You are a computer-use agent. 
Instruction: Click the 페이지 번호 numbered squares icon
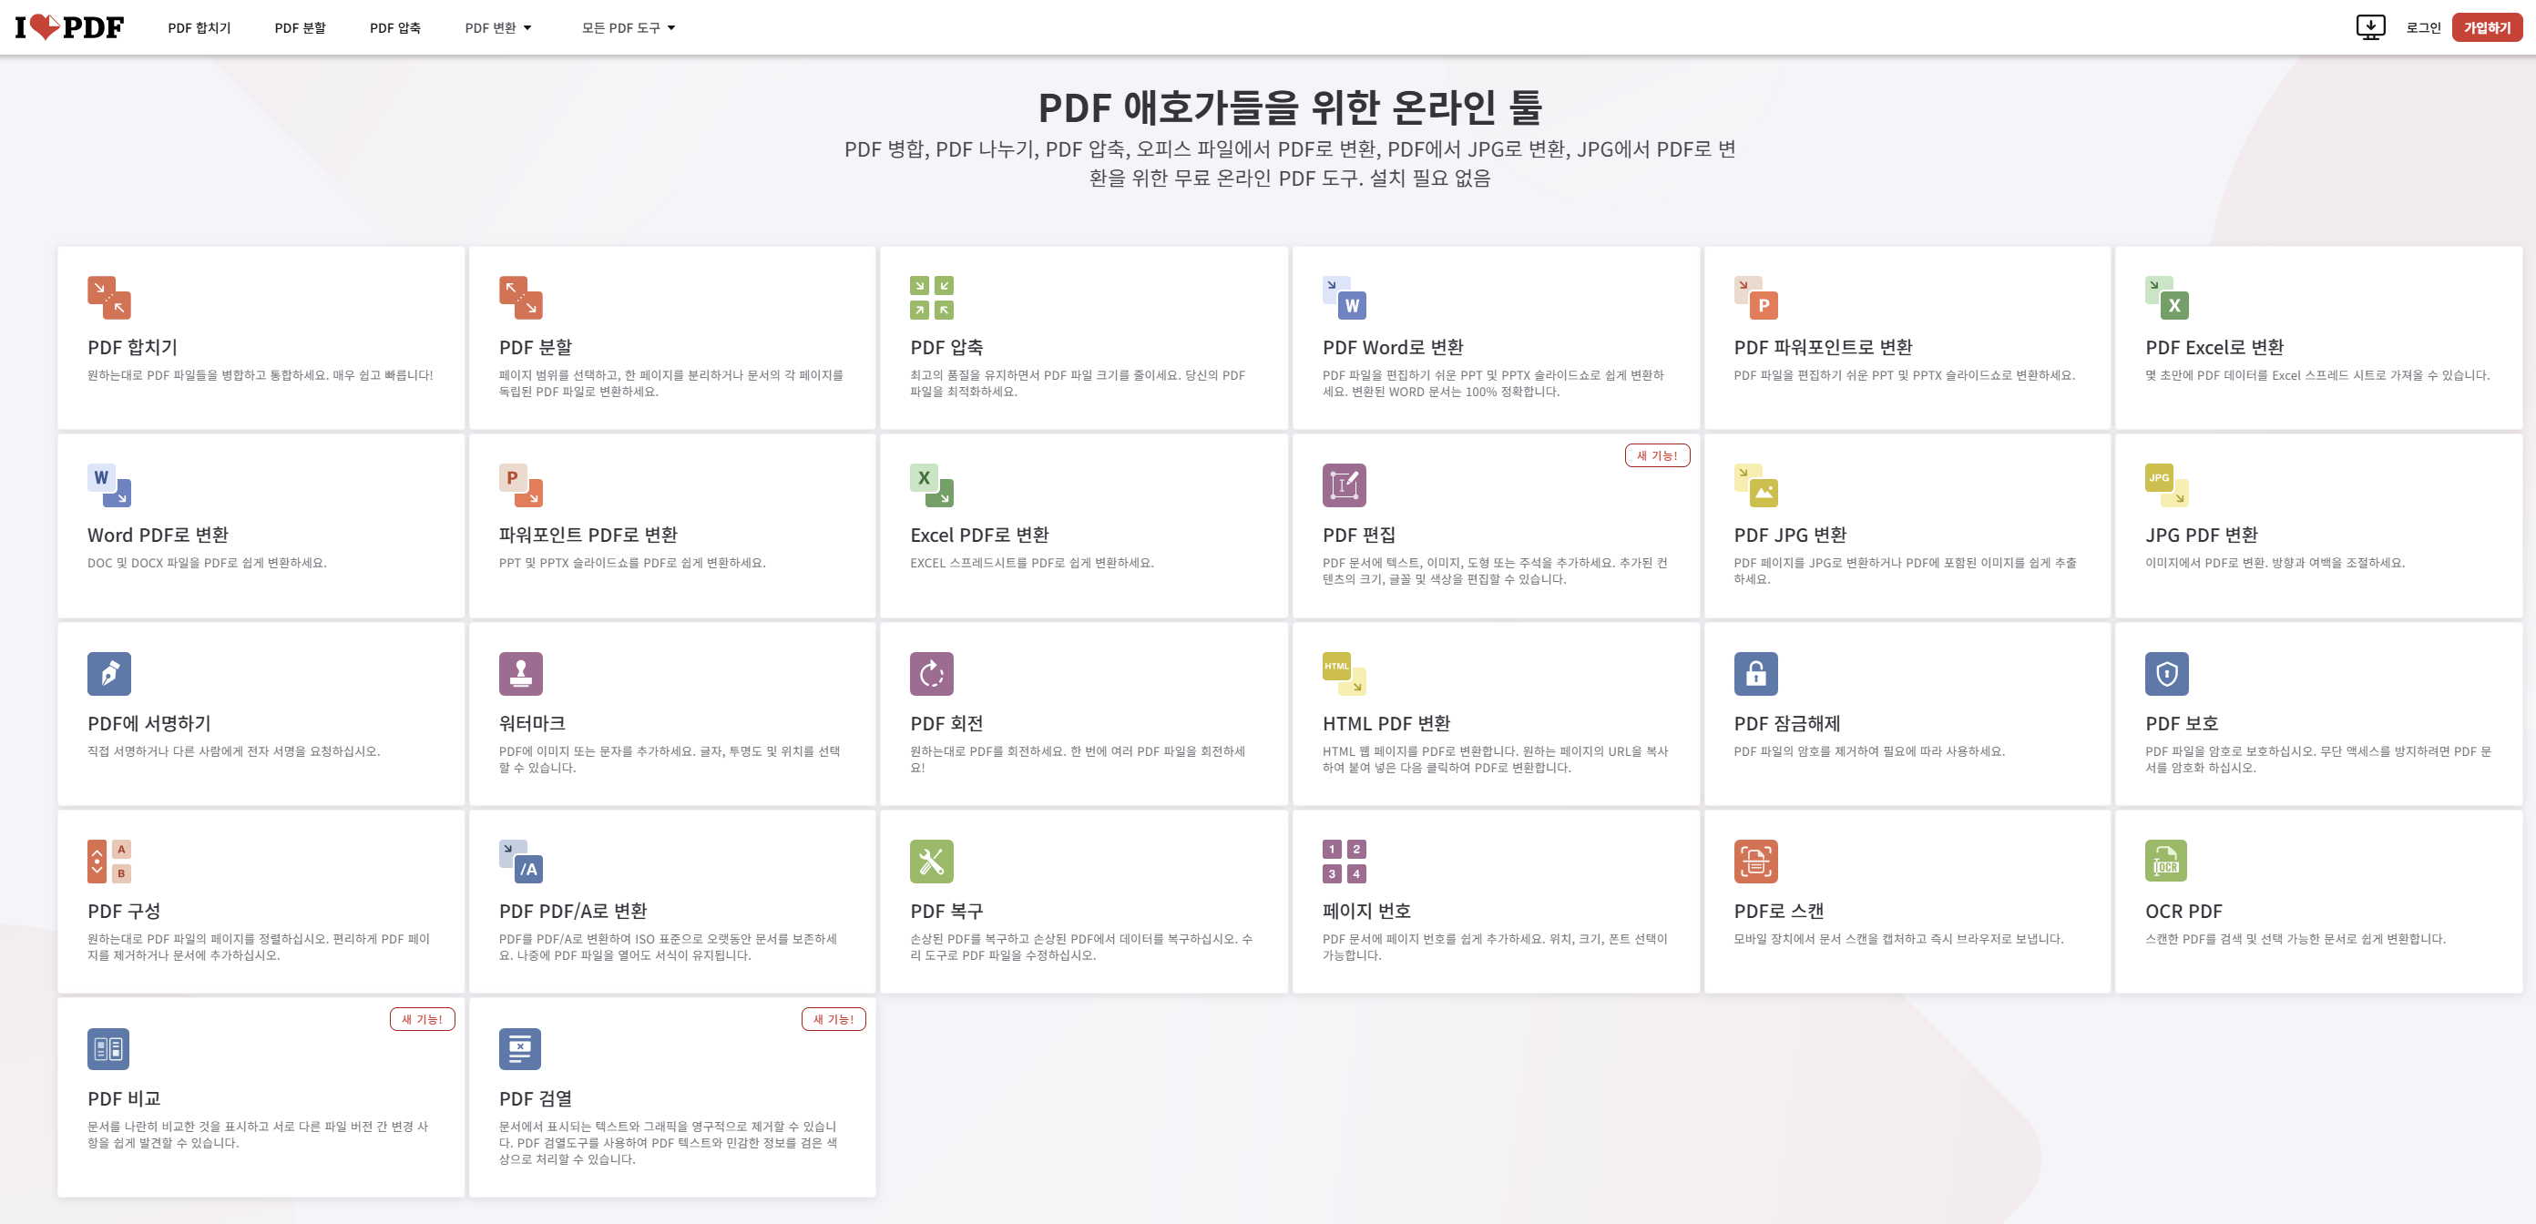(x=1343, y=861)
